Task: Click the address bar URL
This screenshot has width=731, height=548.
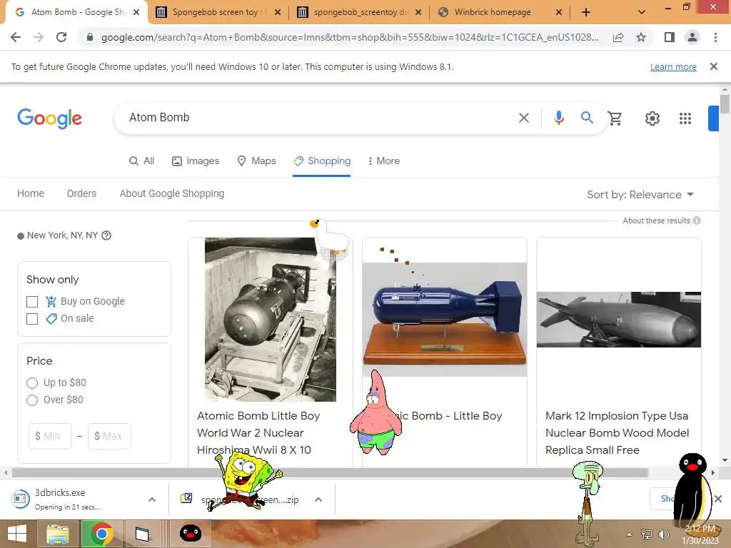Action: [350, 37]
